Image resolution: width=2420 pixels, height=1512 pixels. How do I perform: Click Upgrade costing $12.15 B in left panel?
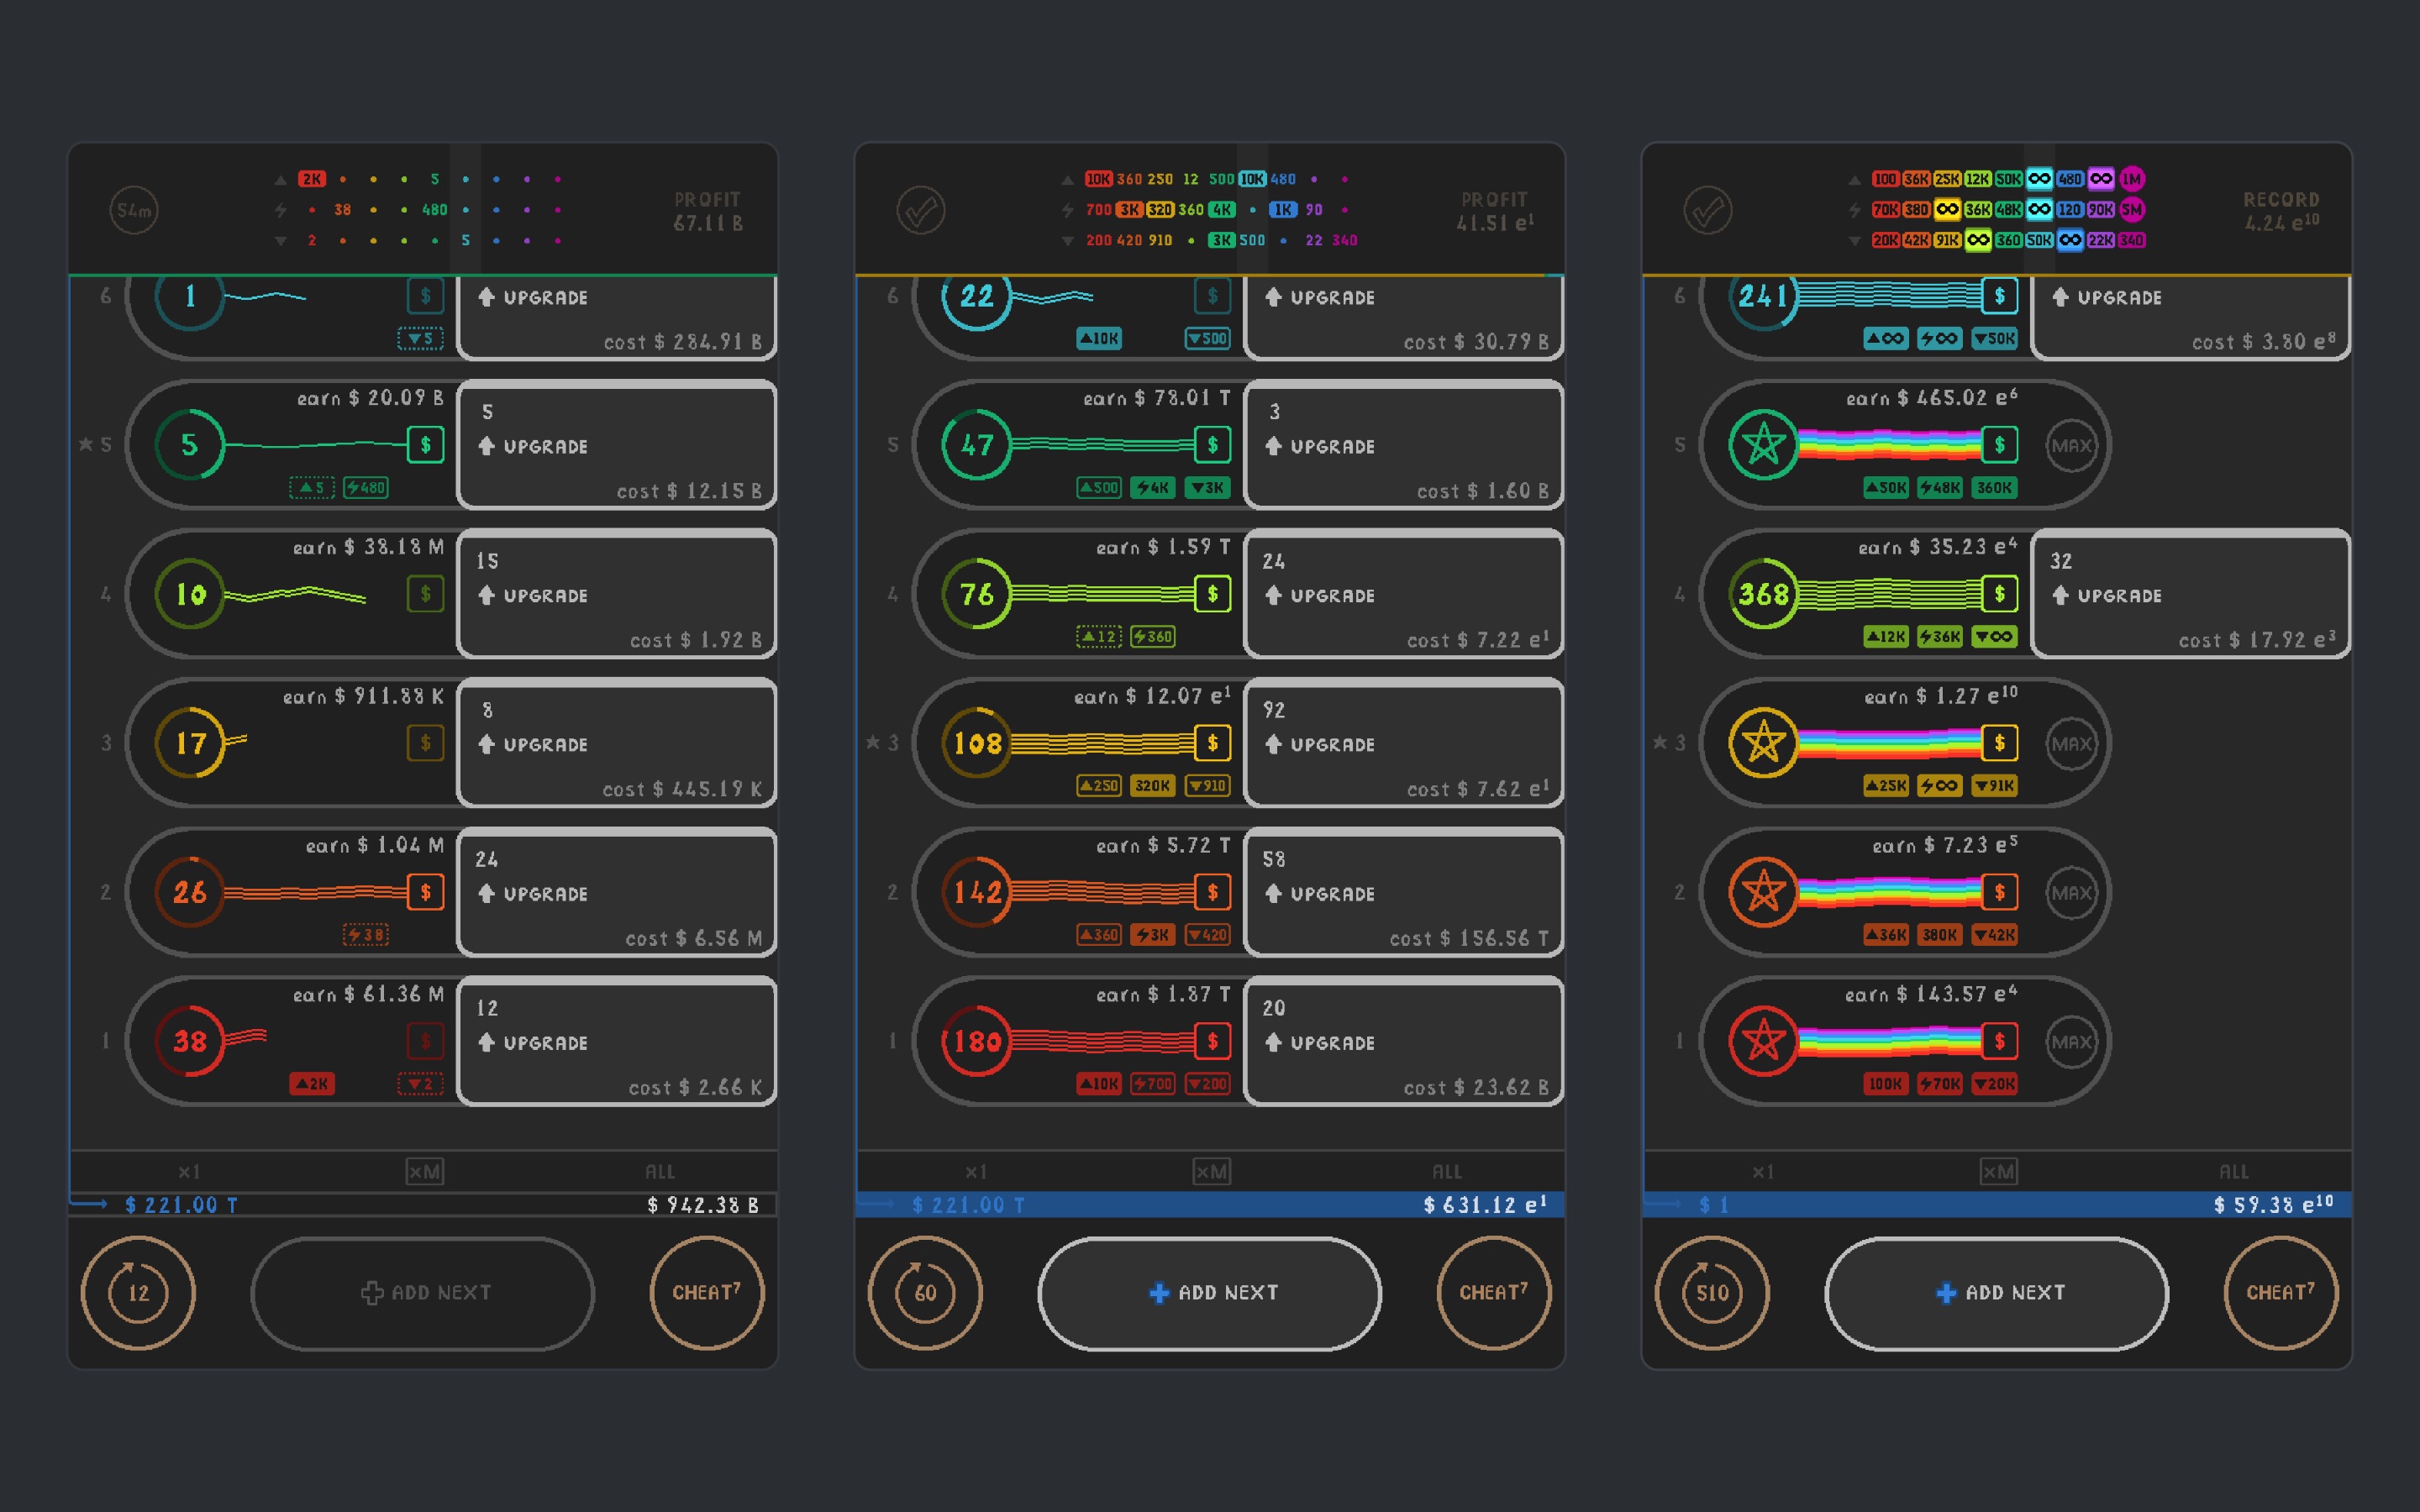(617, 445)
